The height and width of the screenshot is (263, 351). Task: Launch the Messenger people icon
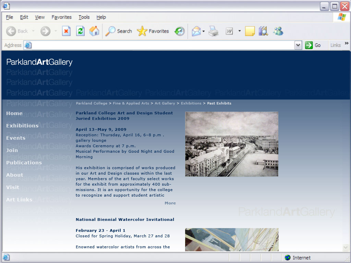[278, 31]
